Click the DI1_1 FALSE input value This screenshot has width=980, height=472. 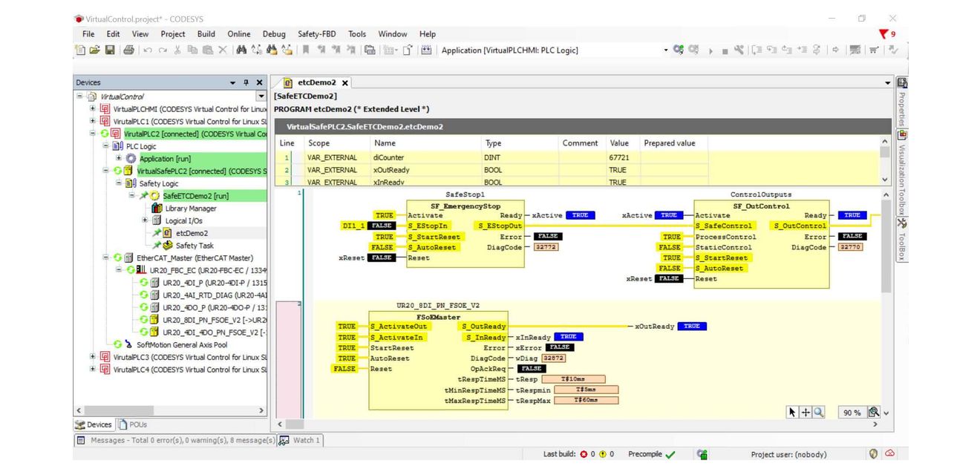(382, 226)
